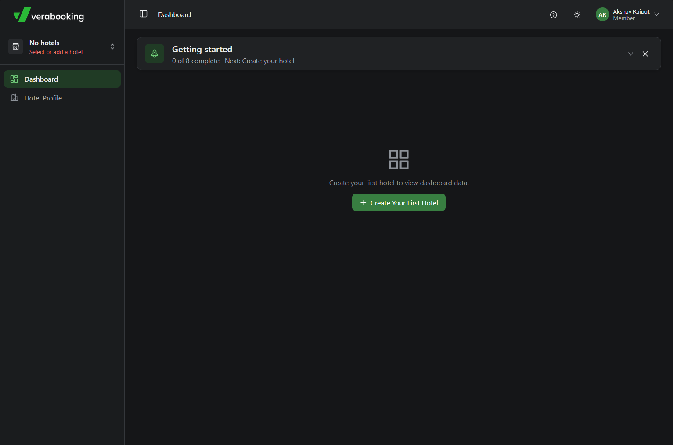Click the Dashboard breadcrumb title in header
The height and width of the screenshot is (445, 673).
click(174, 14)
